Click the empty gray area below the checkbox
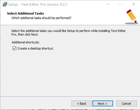The width and height of the screenshot is (140, 110). pyautogui.click(x=70, y=73)
